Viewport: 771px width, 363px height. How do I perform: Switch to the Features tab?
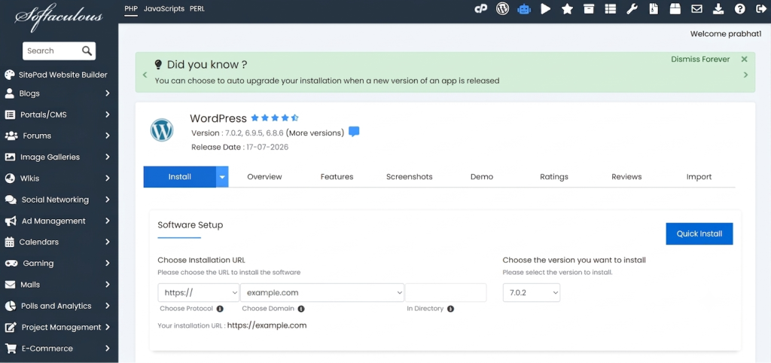tap(337, 176)
